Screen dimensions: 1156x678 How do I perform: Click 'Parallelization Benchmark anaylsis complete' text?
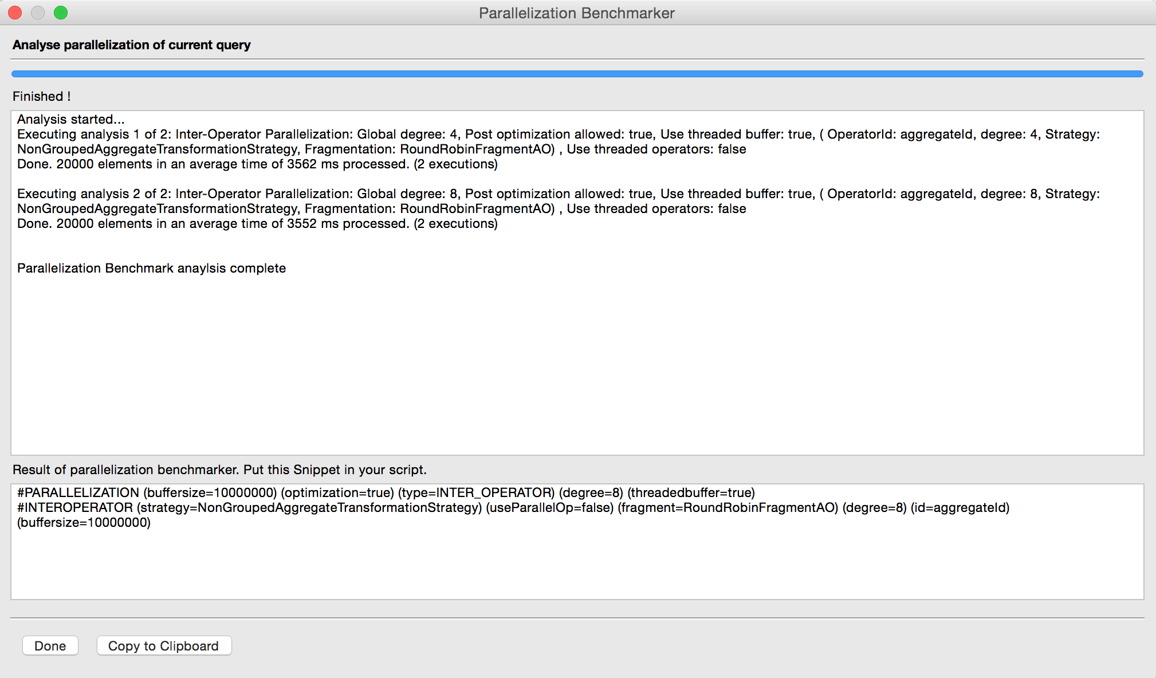[x=151, y=268]
